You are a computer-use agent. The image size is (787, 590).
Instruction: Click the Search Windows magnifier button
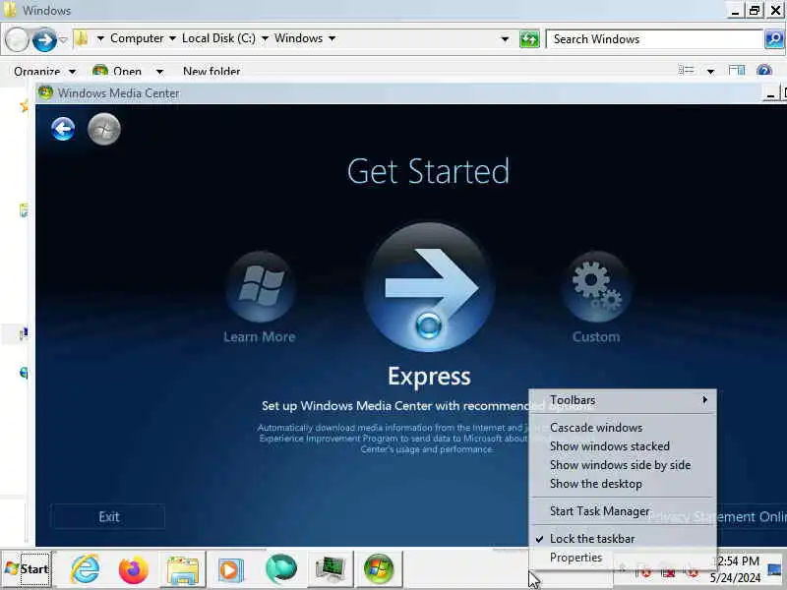774,39
